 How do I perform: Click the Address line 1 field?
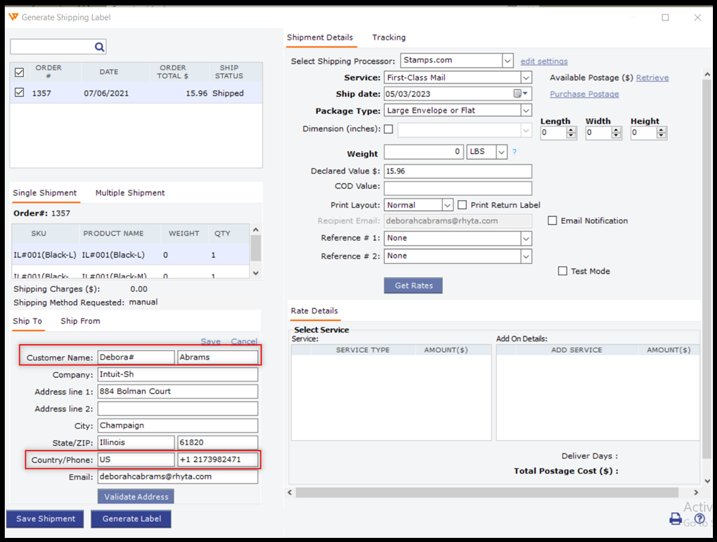click(178, 392)
